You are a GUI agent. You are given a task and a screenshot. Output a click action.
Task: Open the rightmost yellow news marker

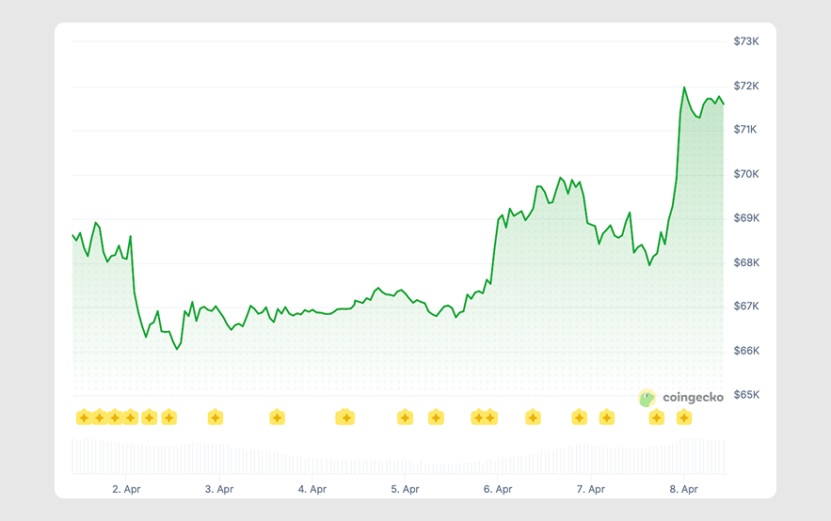click(684, 417)
